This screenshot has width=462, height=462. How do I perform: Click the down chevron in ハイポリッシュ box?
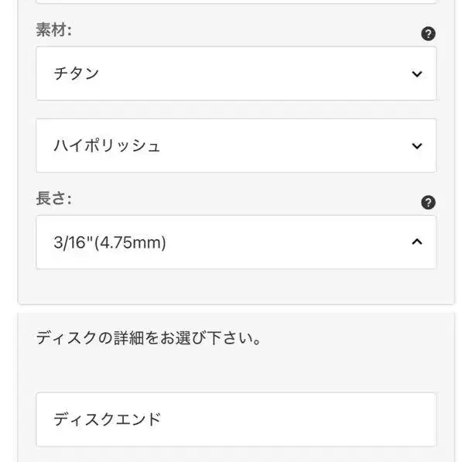click(417, 145)
